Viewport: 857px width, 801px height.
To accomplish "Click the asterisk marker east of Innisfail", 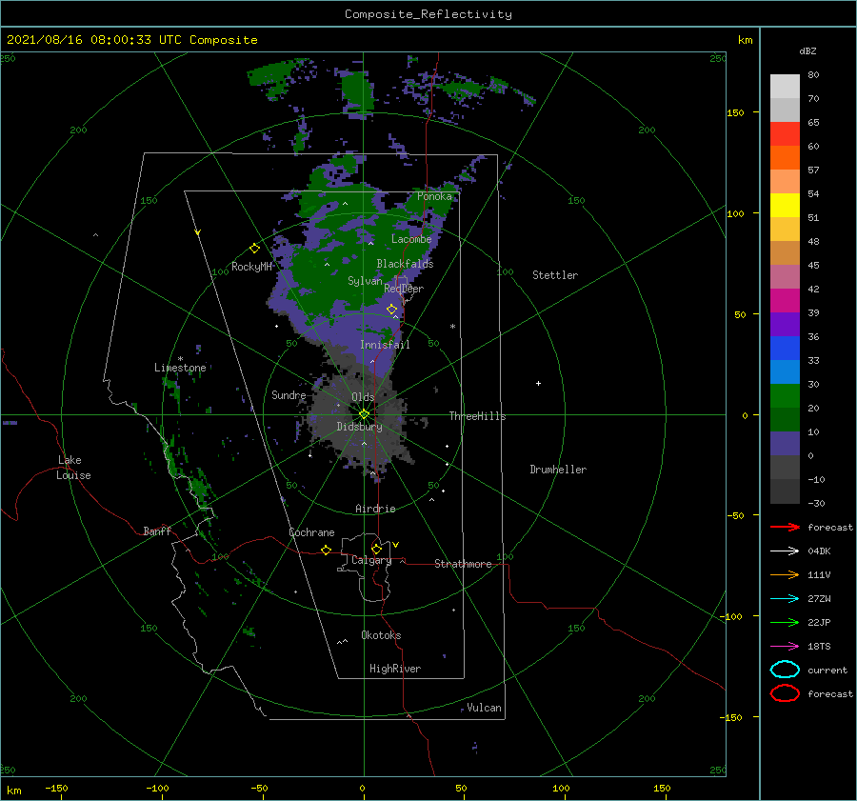I will click(x=452, y=327).
